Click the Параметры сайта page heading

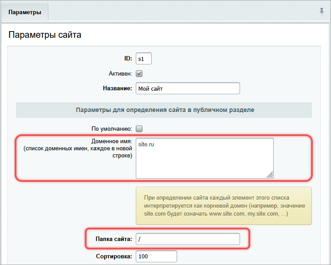tap(45, 35)
